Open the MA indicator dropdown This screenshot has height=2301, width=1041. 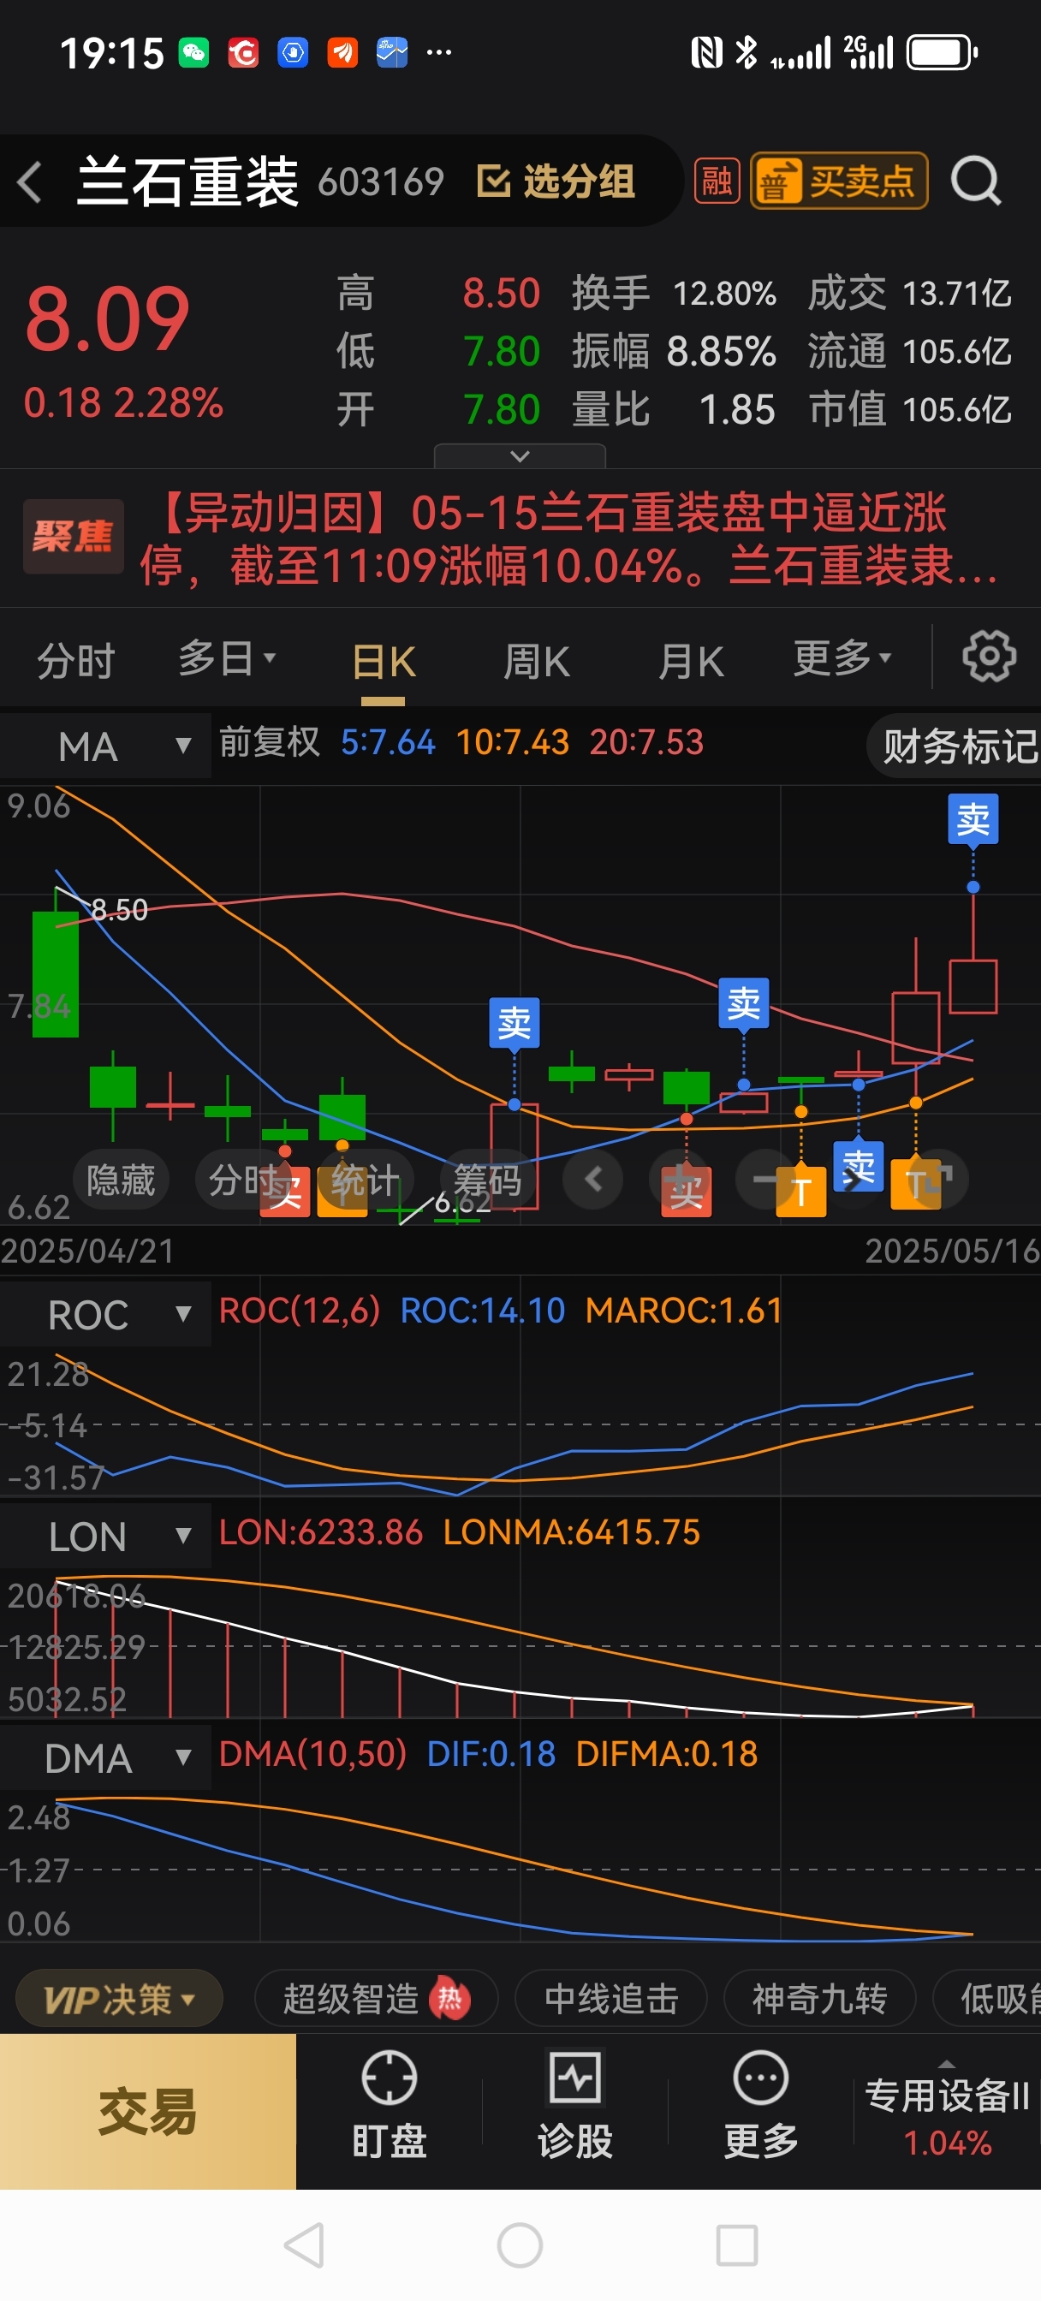click(x=105, y=746)
